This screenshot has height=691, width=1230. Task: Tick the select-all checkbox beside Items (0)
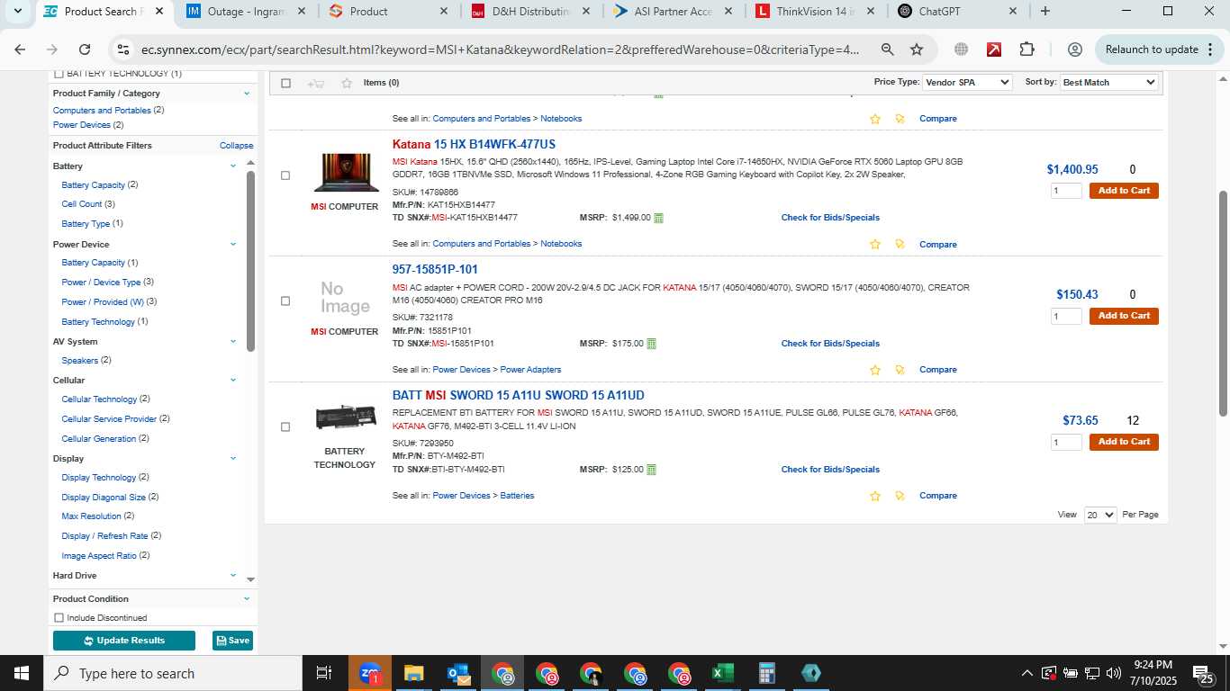click(285, 83)
